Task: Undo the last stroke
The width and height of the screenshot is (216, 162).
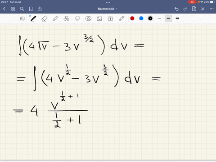Action: [176, 9]
